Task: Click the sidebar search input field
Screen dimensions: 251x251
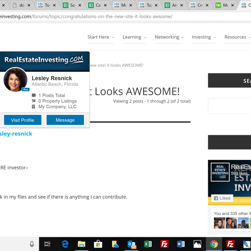Action: [229, 106]
